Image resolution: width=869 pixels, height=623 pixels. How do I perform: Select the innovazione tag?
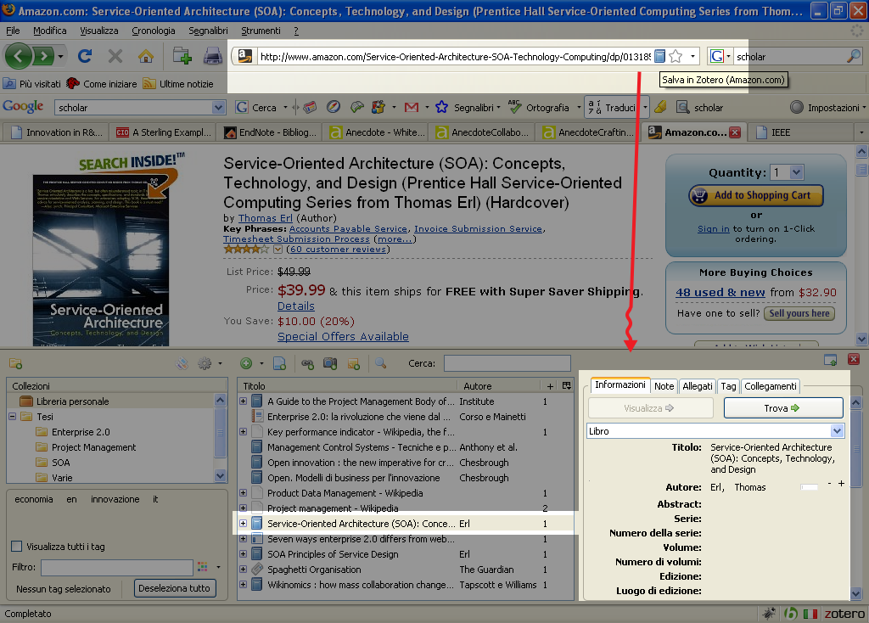115,499
